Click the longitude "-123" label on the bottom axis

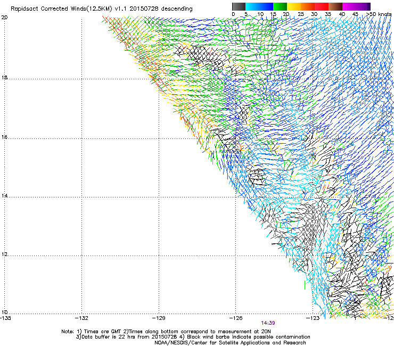click(x=313, y=318)
